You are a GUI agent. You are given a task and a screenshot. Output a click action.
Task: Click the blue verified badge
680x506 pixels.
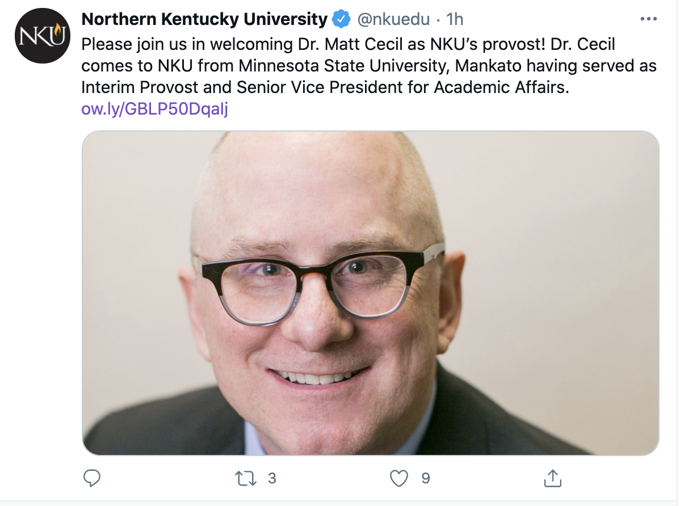(340, 19)
